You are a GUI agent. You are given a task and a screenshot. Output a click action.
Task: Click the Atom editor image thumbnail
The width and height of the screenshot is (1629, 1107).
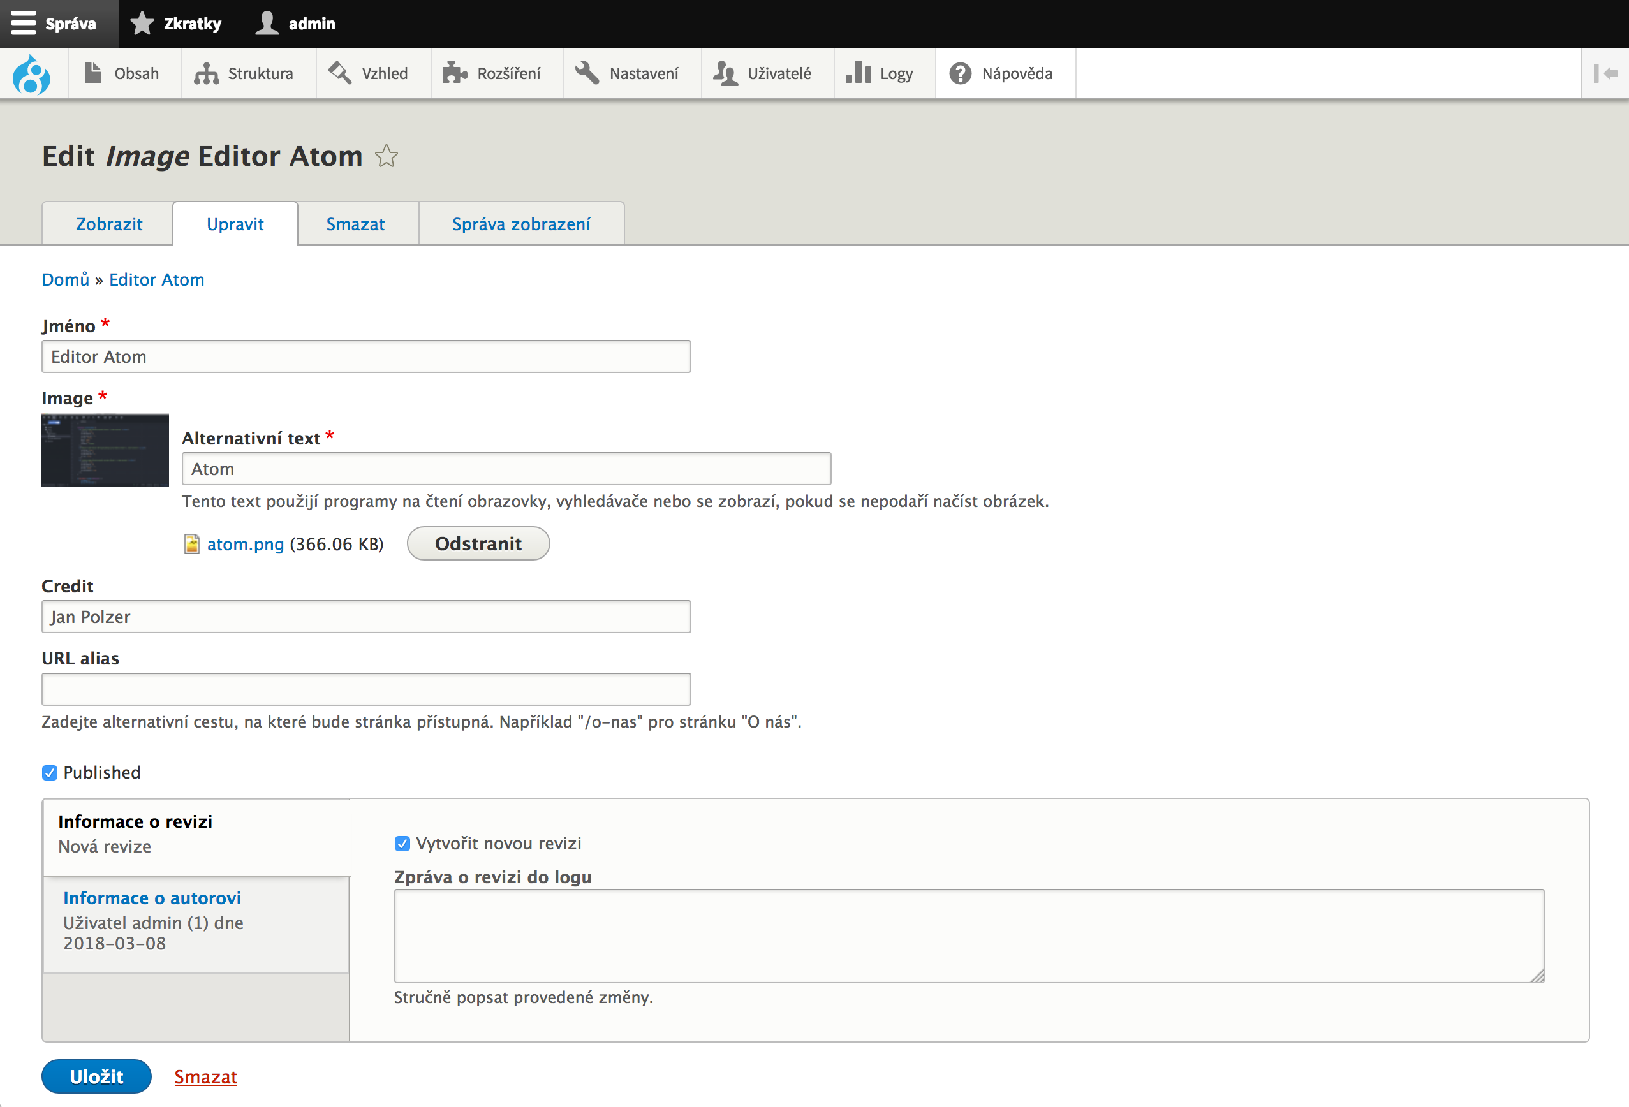(x=105, y=450)
